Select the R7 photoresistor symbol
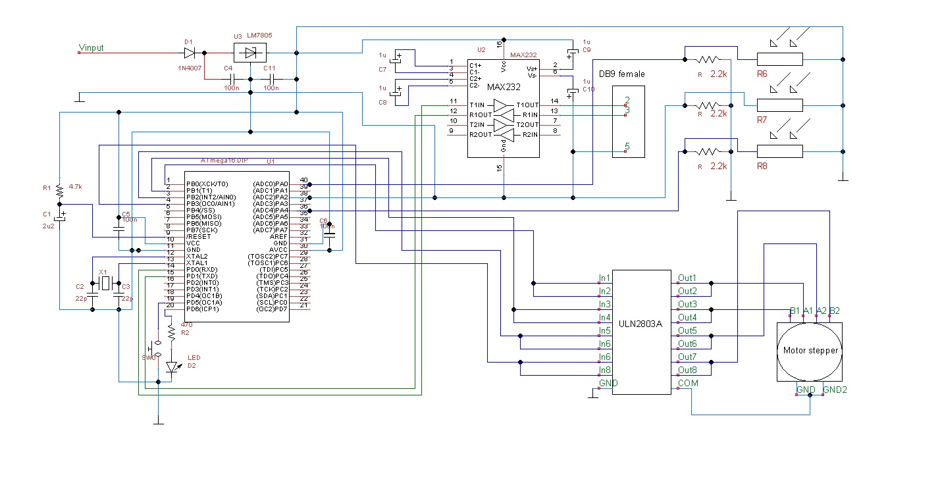The height and width of the screenshot is (479, 940). [780, 105]
